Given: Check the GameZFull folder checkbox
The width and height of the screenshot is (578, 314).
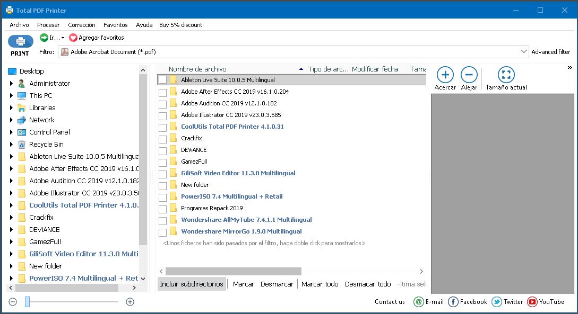Looking at the screenshot, I should point(162,163).
